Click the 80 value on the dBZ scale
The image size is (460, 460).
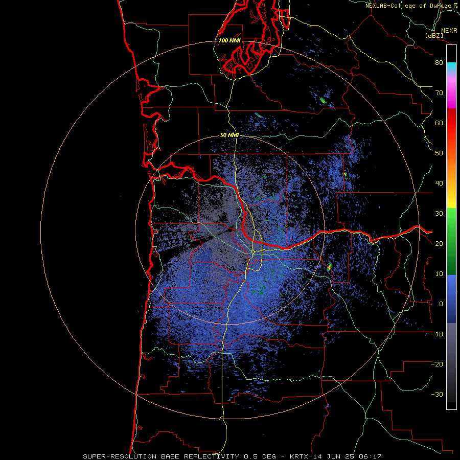[439, 63]
